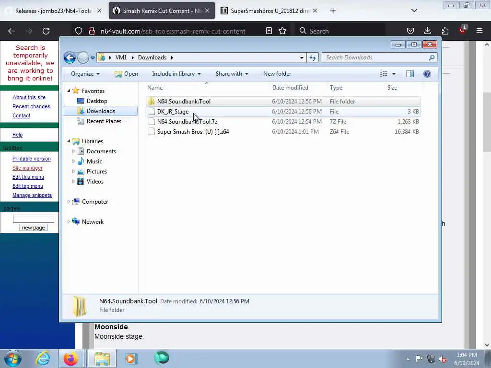
Task: Open About this site link
Action: pos(29,98)
